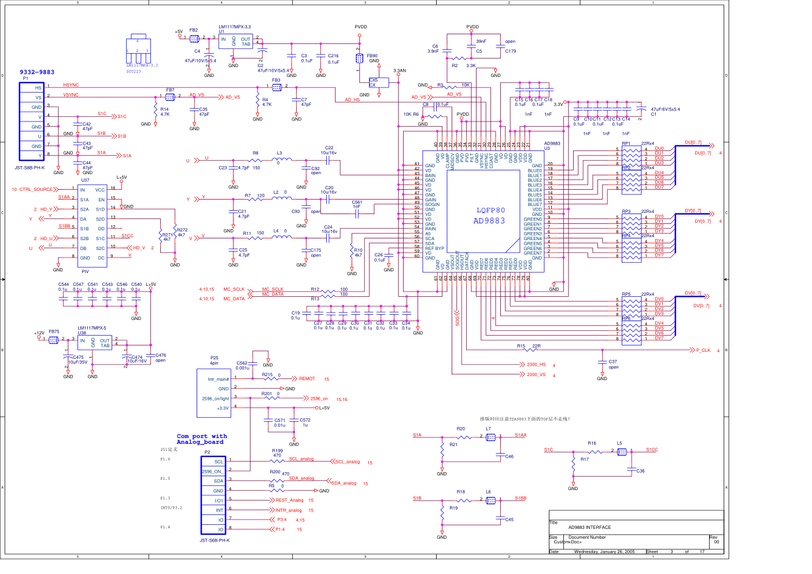Click the 'C216' capacitor designator
This screenshot has width=812, height=574.
tap(333, 56)
